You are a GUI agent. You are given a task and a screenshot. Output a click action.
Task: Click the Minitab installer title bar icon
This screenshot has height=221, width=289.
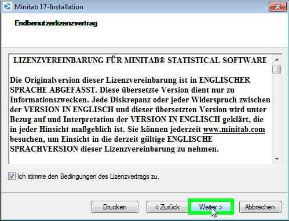click(8, 6)
